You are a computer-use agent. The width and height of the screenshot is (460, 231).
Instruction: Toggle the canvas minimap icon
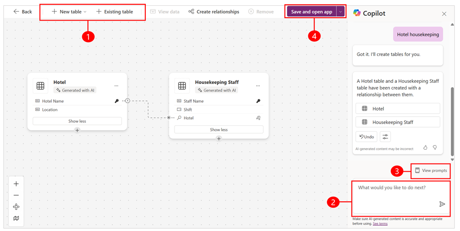(x=16, y=219)
